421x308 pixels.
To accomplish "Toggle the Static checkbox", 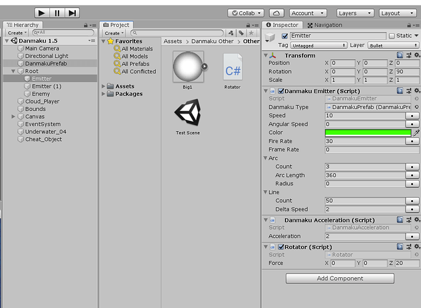I will [392, 36].
